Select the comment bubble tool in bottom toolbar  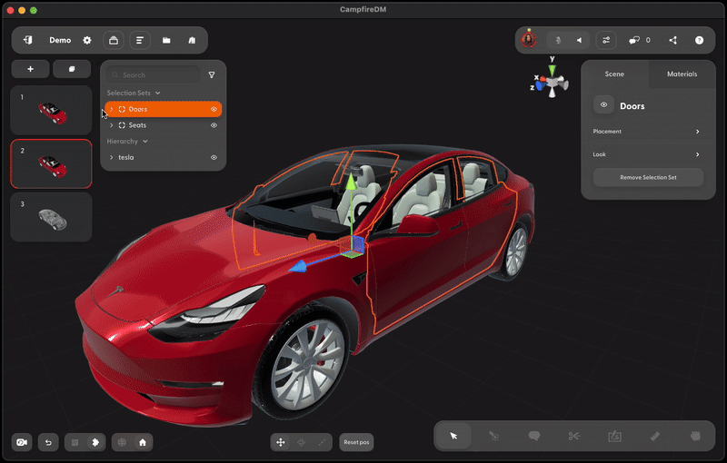(x=534, y=436)
